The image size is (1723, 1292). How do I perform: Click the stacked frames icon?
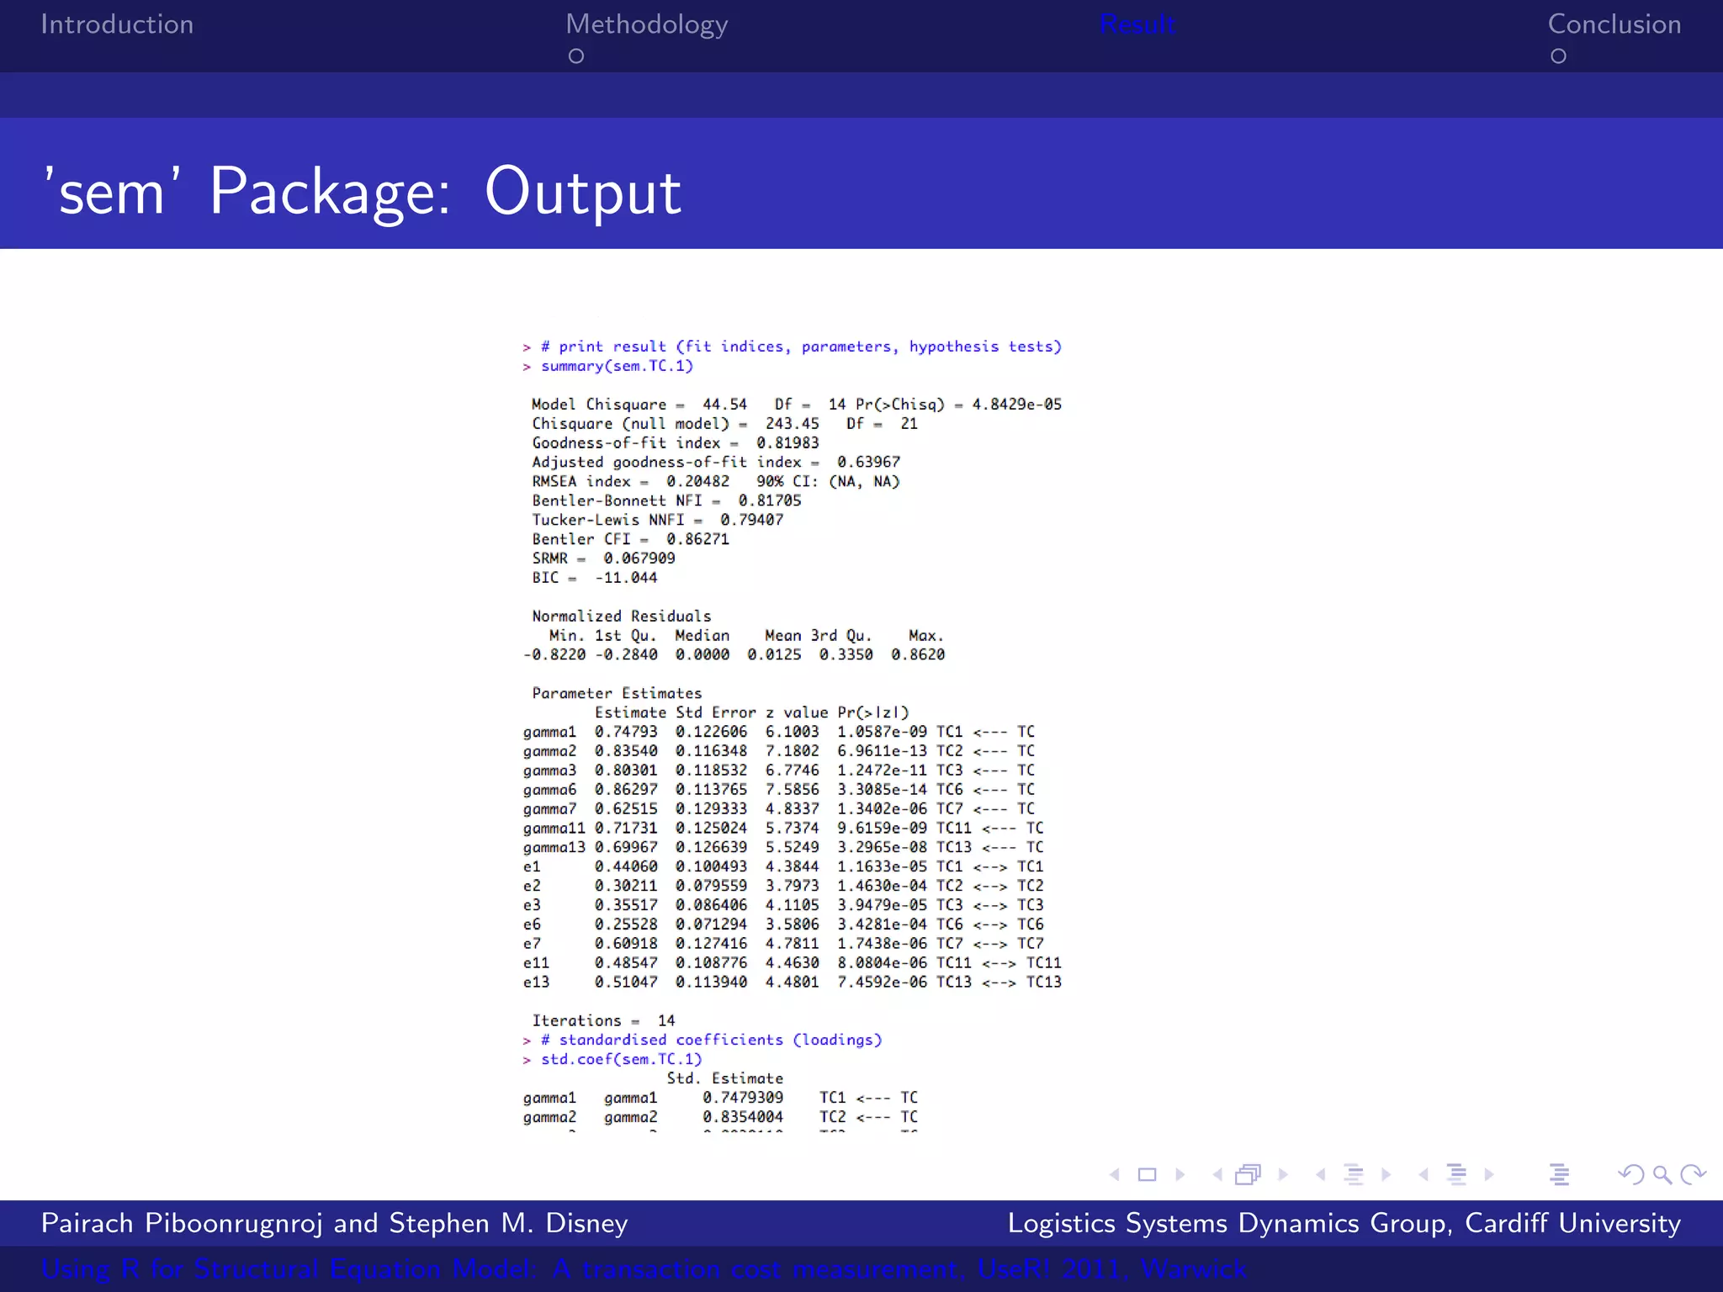pyautogui.click(x=1249, y=1175)
